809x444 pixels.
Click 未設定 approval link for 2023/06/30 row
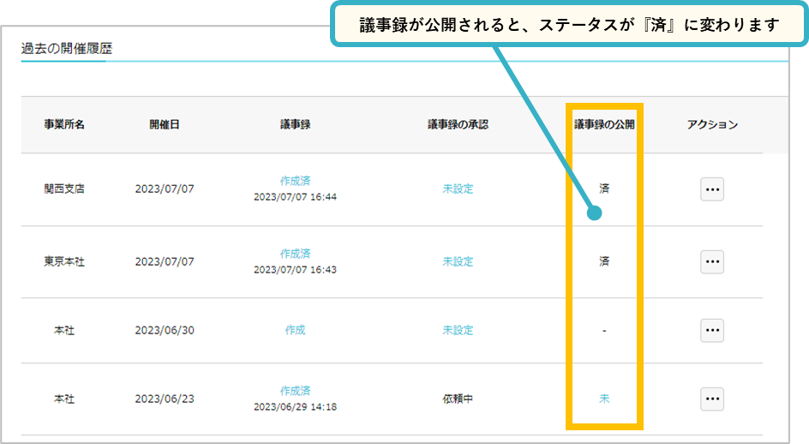(x=458, y=330)
